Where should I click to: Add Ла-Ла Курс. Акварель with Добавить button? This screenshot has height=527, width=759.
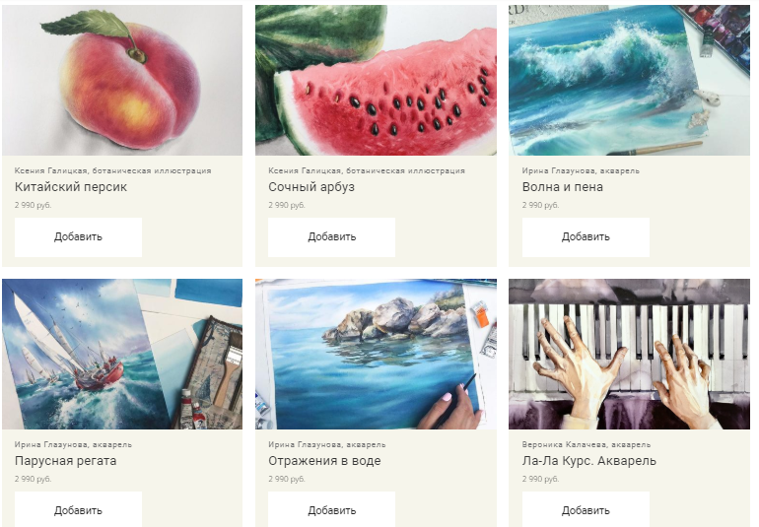586,509
